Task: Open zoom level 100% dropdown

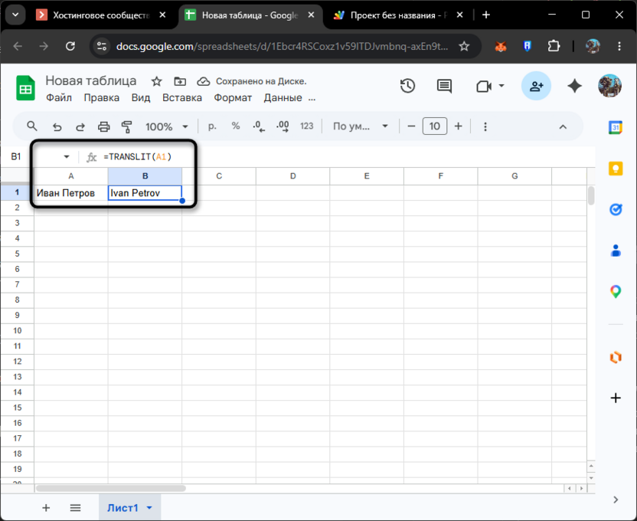Action: 167,126
